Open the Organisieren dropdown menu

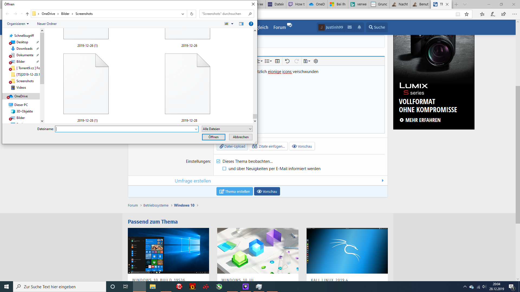tap(18, 24)
